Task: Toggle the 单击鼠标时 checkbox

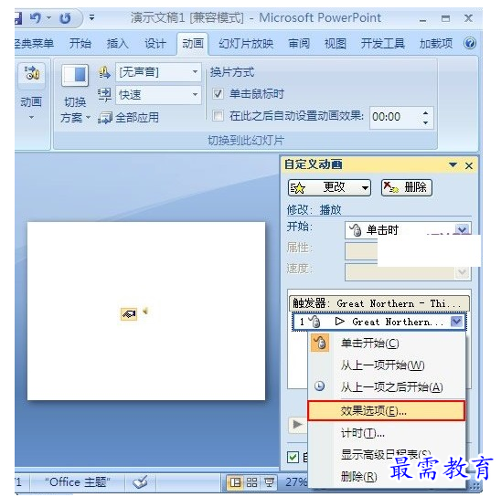Action: [x=218, y=93]
